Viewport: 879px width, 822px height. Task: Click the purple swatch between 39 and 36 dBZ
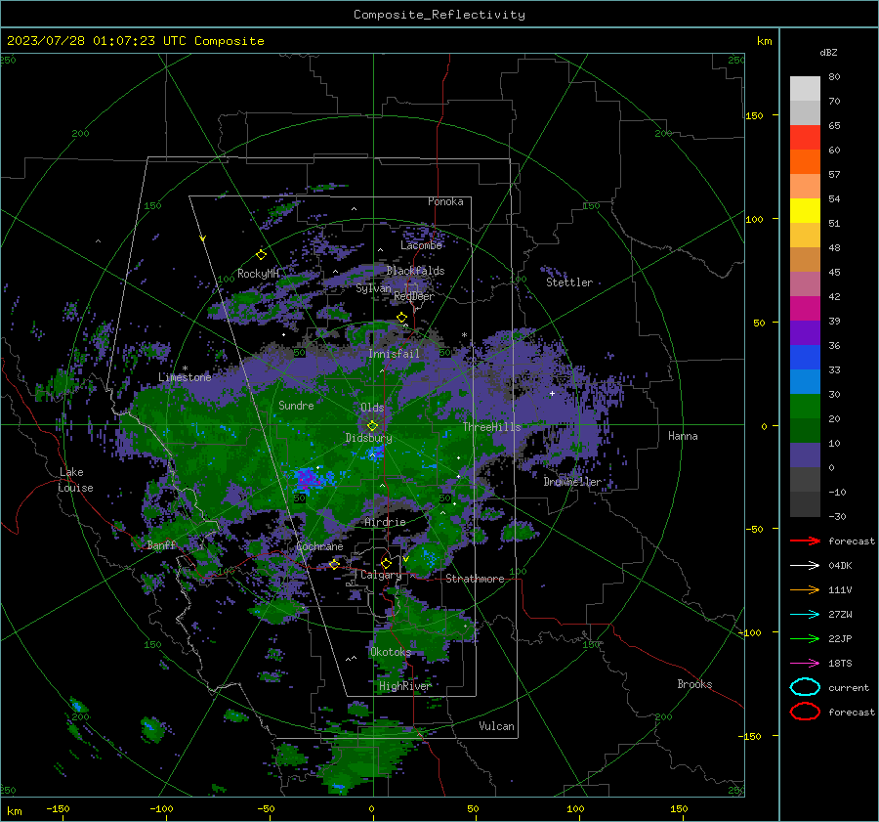pyautogui.click(x=805, y=332)
